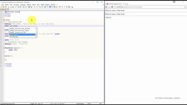Open Find with the binoculars icon
187x105 pixels.
coord(29,7)
